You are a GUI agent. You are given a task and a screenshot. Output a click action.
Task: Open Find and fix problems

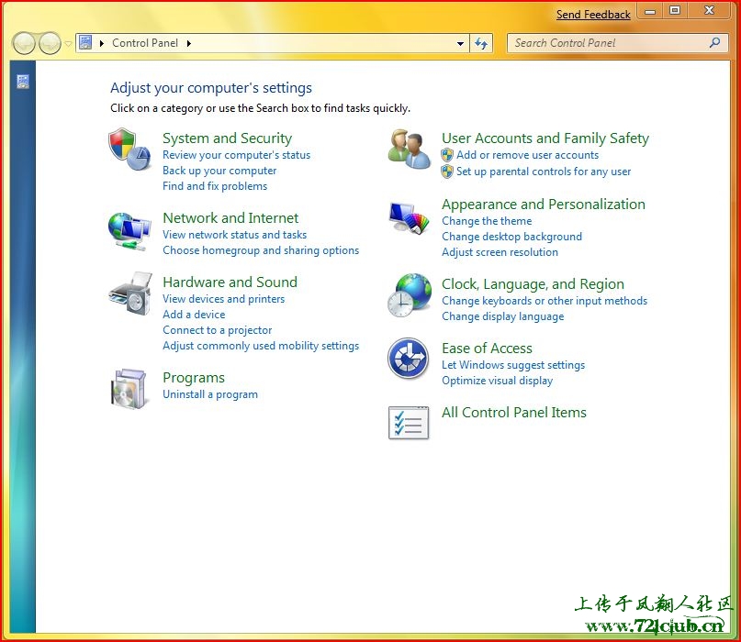coord(215,186)
